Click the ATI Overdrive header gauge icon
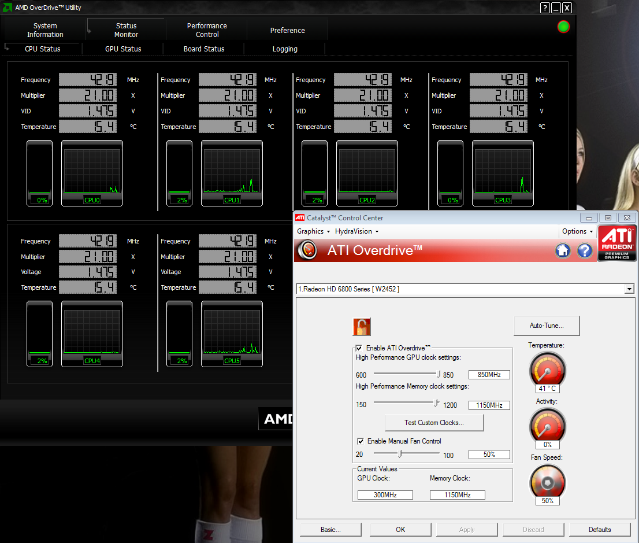639x543 pixels. tap(308, 250)
